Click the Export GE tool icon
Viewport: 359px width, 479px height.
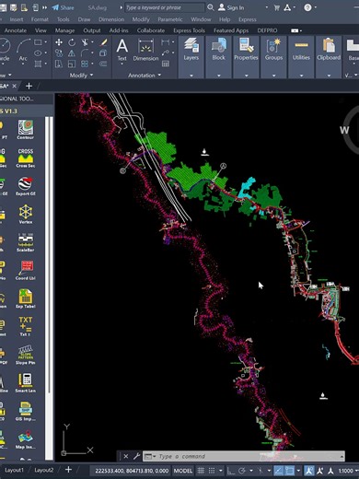[26, 186]
